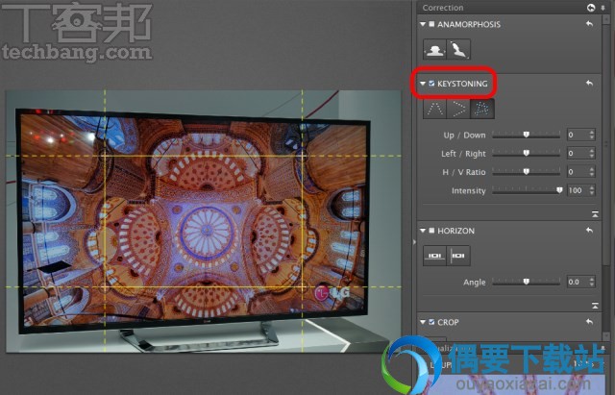Select the force horizontal parallels tool
Image resolution: width=615 pixels, height=395 pixels.
tap(458, 109)
